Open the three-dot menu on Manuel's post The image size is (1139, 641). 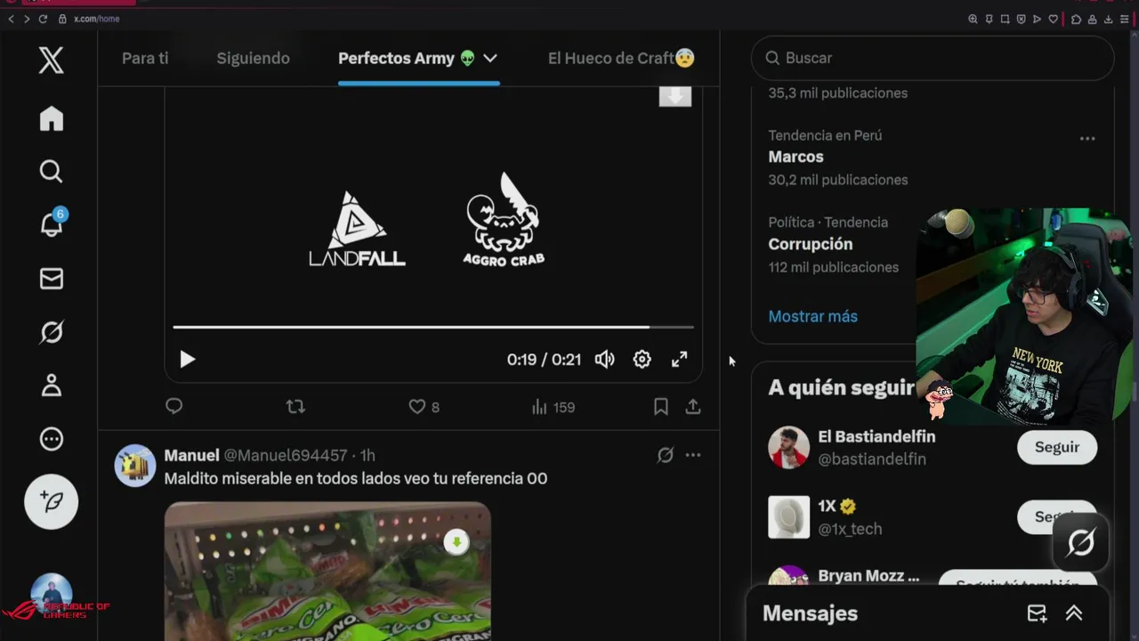coord(693,455)
